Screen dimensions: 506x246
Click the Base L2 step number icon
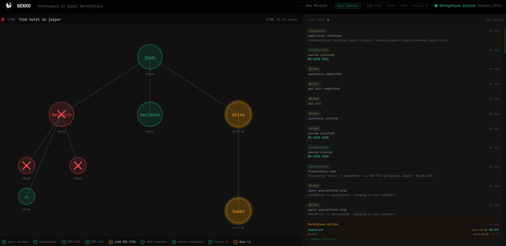coord(236,242)
